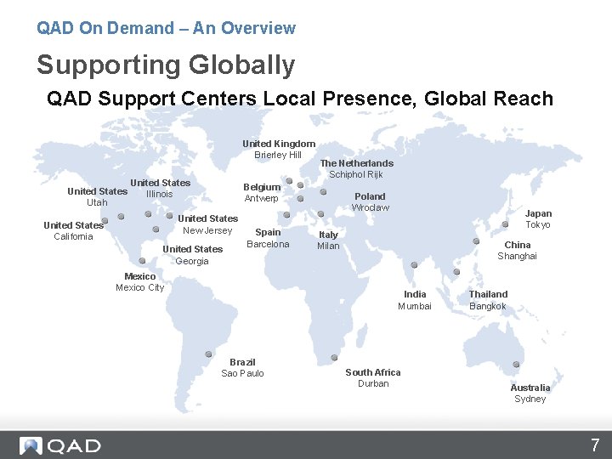The height and width of the screenshot is (459, 612).
Task: Click the 'QAD On Demand – An Overview' heading
Action: 167,28
